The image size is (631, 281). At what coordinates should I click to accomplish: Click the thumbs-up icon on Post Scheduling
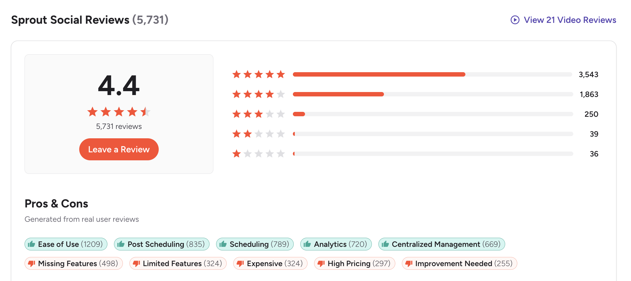(121, 244)
